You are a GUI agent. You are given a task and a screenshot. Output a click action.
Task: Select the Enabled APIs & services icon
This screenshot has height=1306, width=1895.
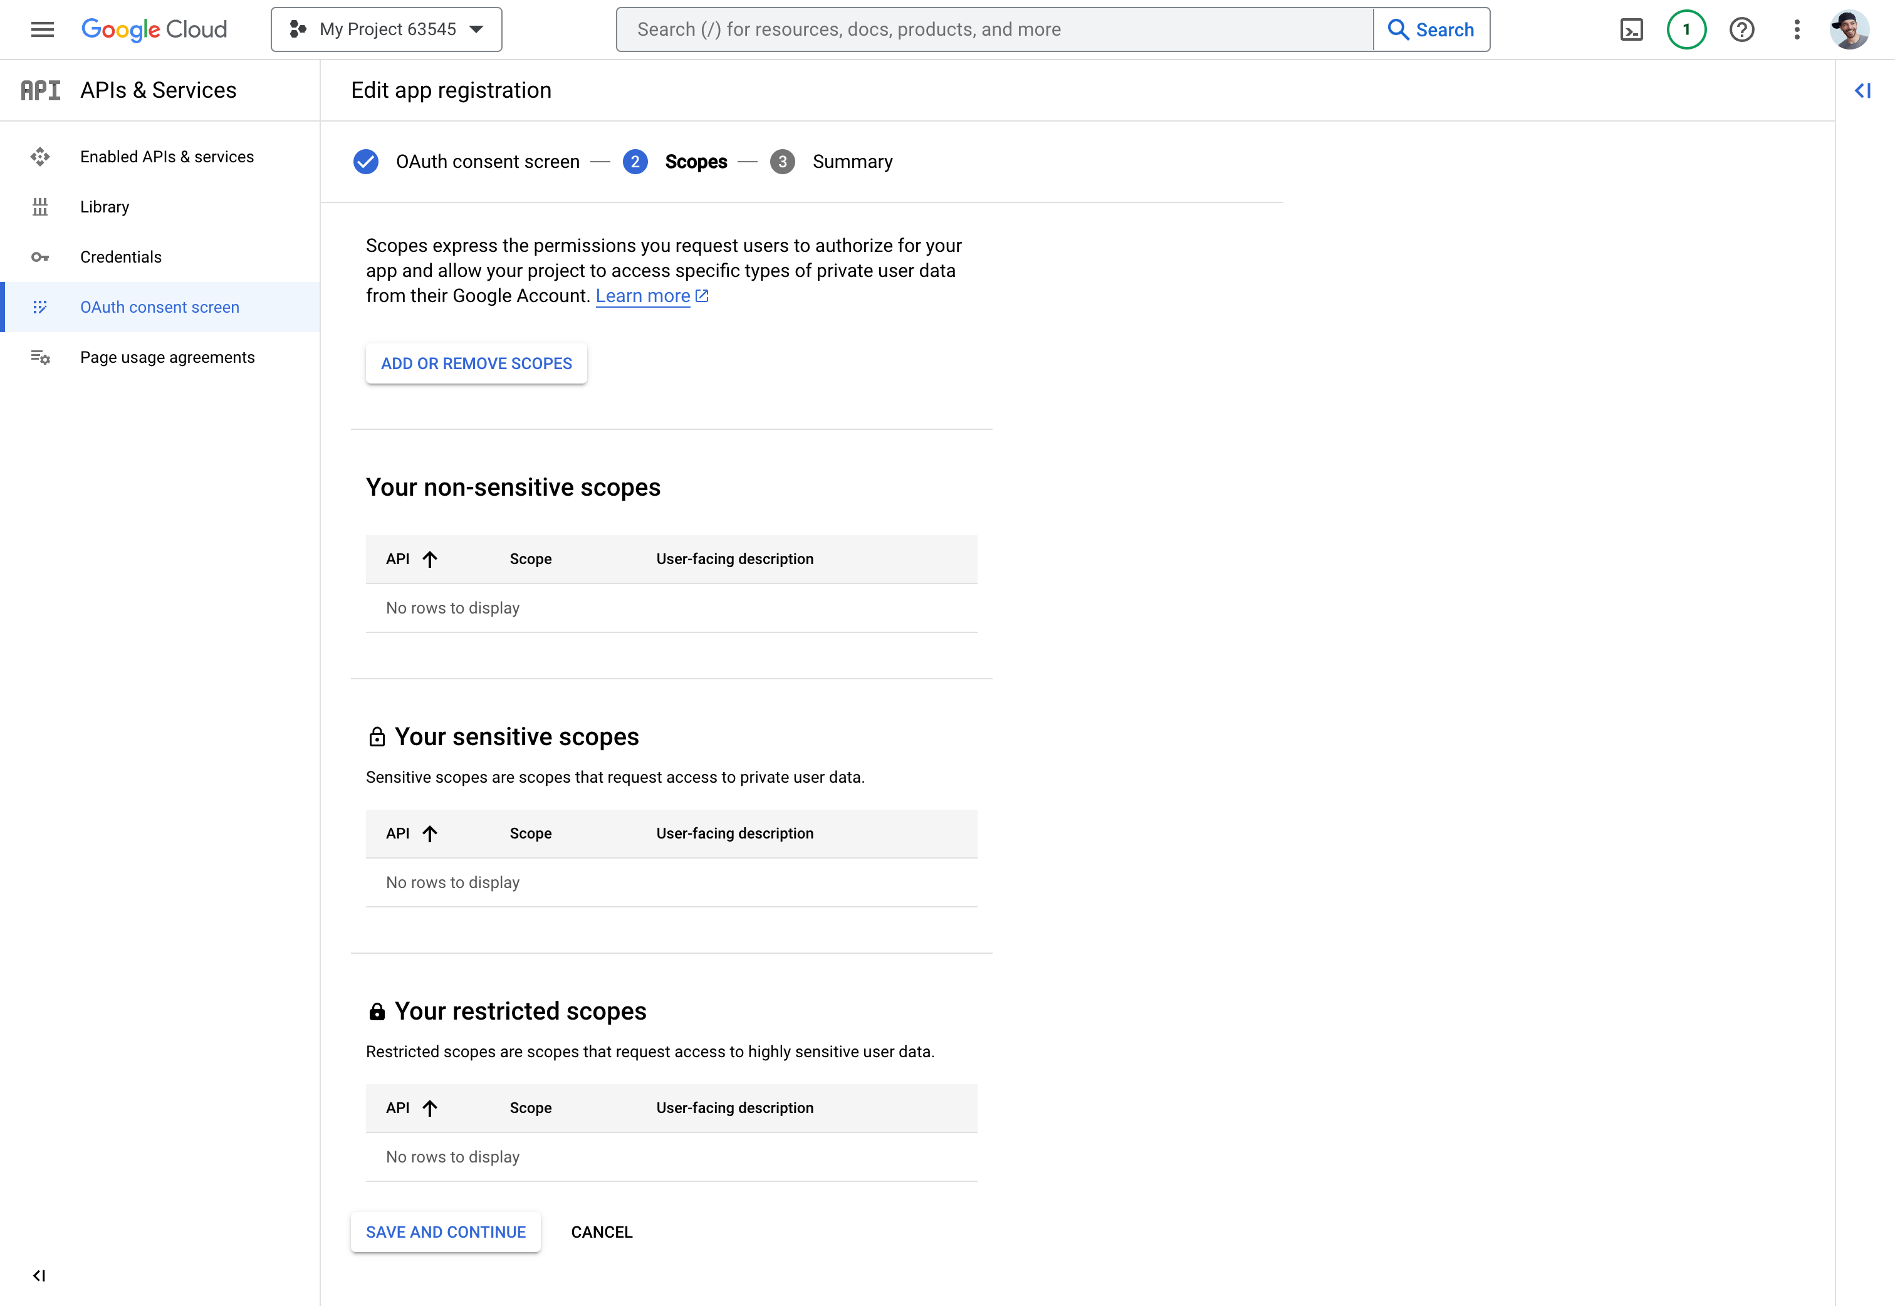(41, 156)
